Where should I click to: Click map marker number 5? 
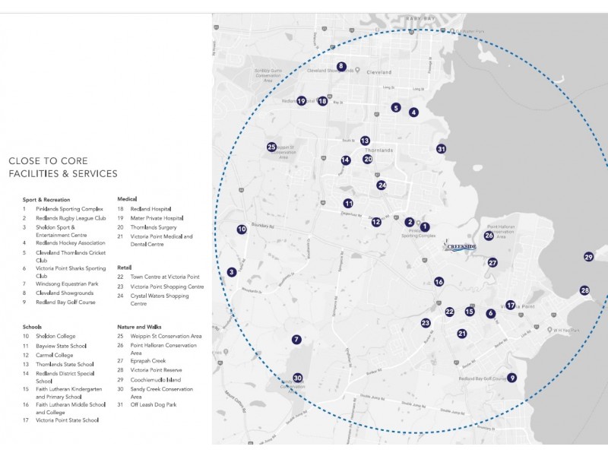point(395,108)
